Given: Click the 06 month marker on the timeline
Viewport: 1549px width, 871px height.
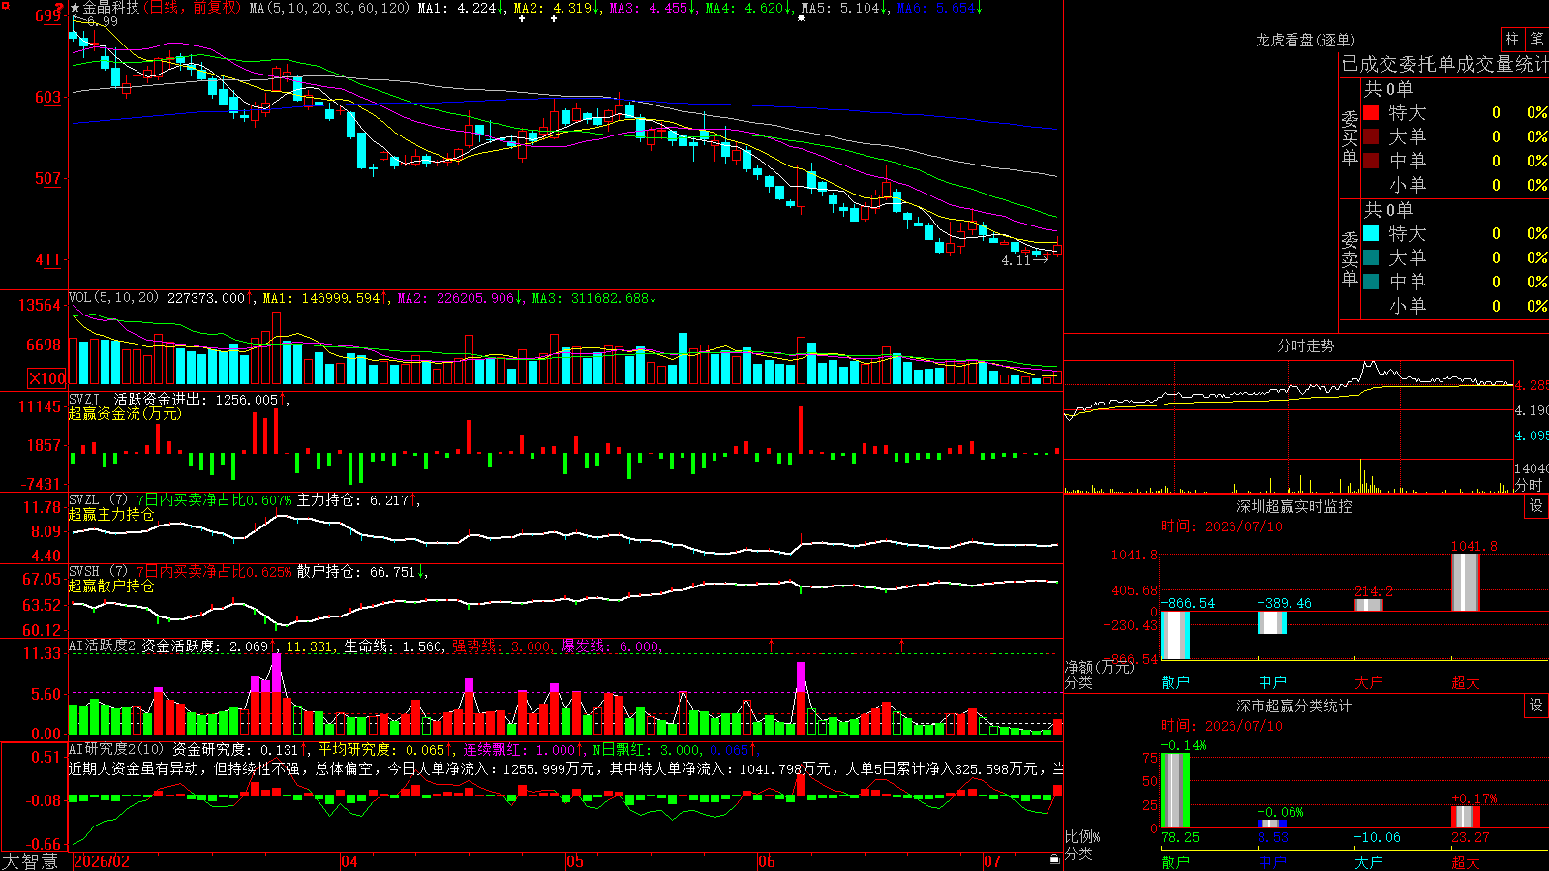Looking at the screenshot, I should point(767,861).
